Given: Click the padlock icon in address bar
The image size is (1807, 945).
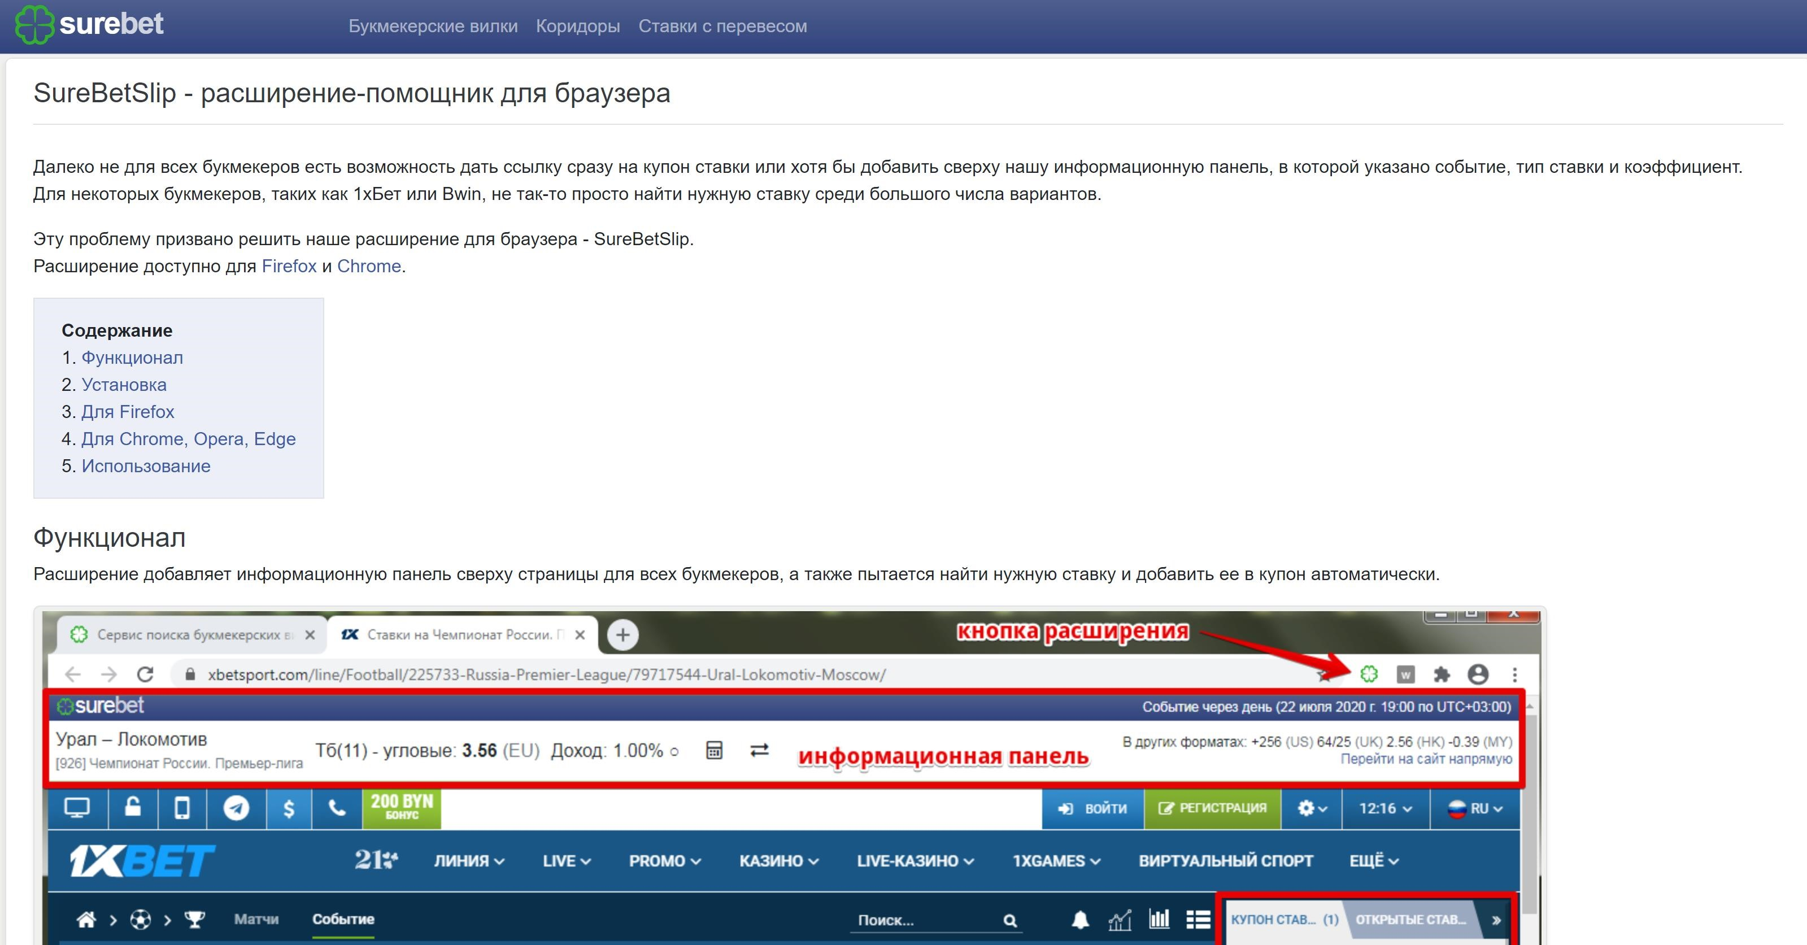Looking at the screenshot, I should pos(189,674).
